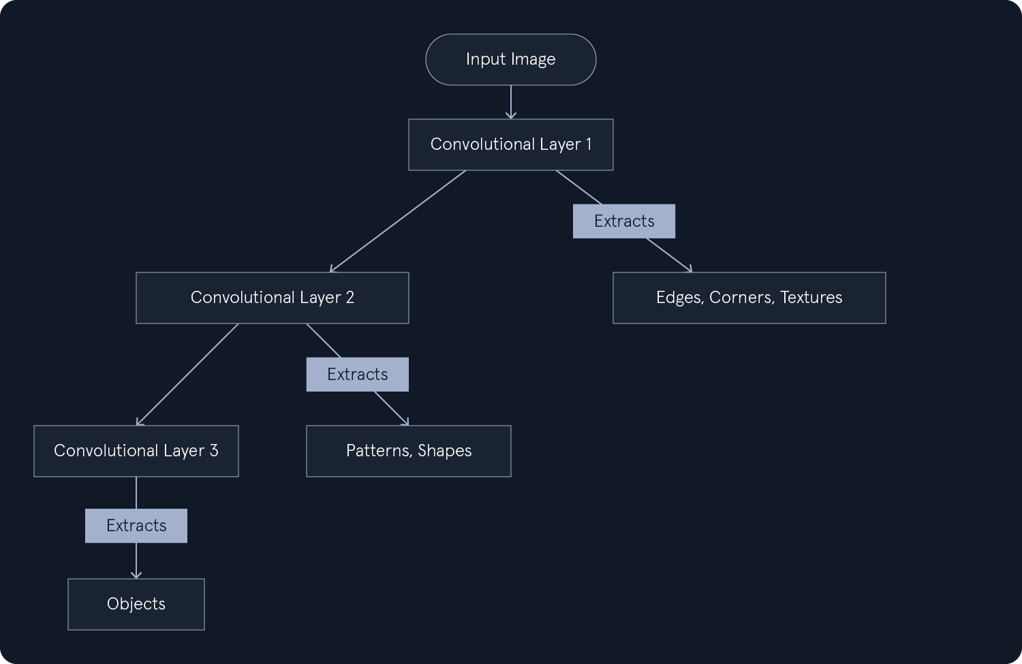Select the Convolutional Layer 1 box

pos(510,144)
